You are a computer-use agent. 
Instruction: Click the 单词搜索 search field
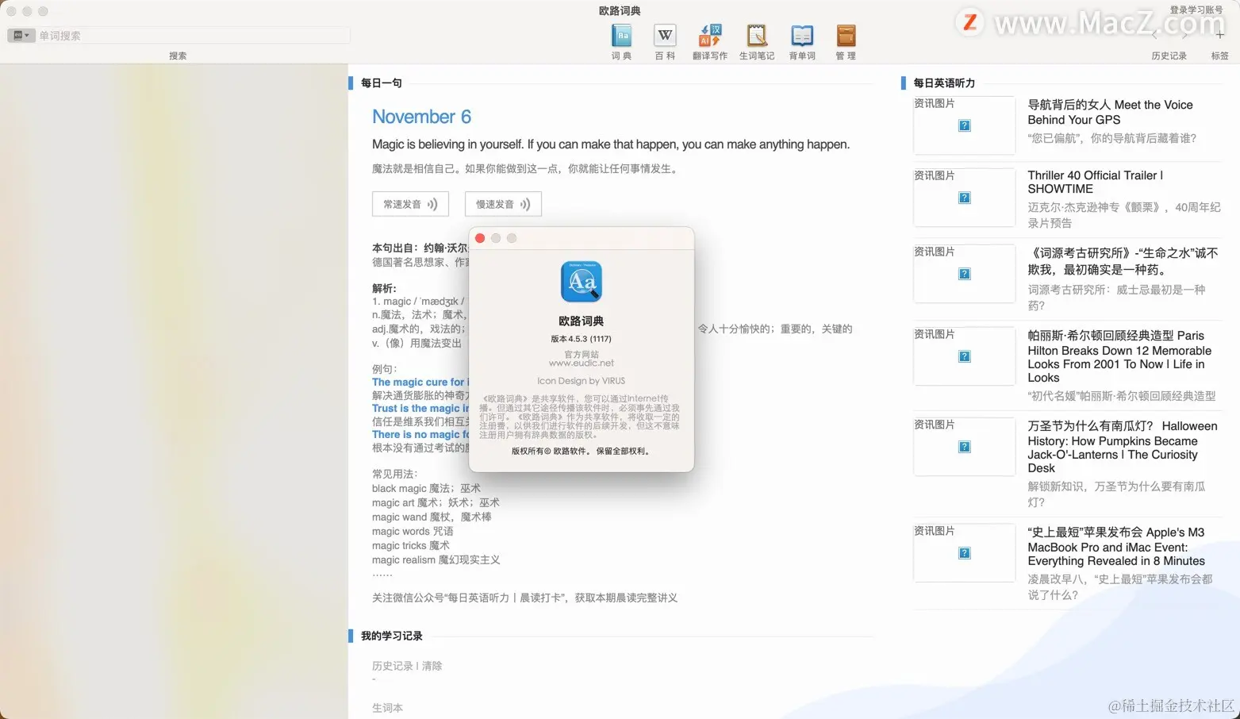pos(193,36)
